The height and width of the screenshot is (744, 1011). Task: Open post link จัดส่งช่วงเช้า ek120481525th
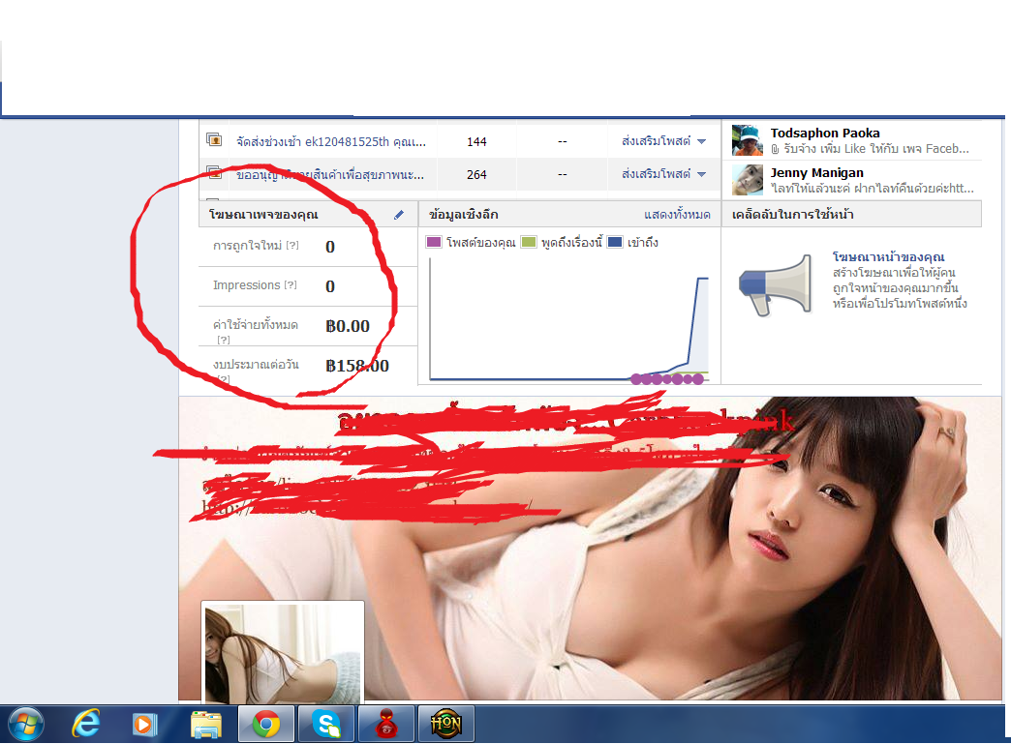click(x=331, y=141)
